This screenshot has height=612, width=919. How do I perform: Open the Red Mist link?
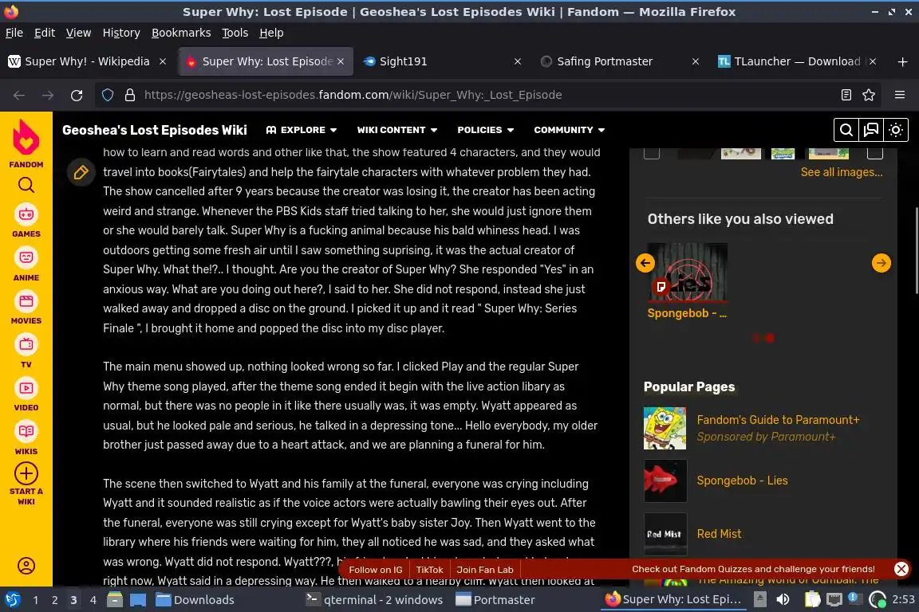(x=719, y=534)
